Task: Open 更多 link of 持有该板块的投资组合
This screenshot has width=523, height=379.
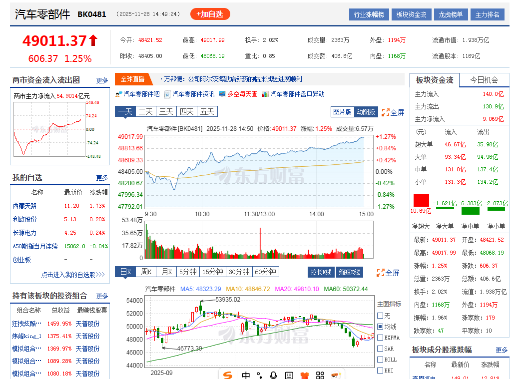Action: point(102,296)
